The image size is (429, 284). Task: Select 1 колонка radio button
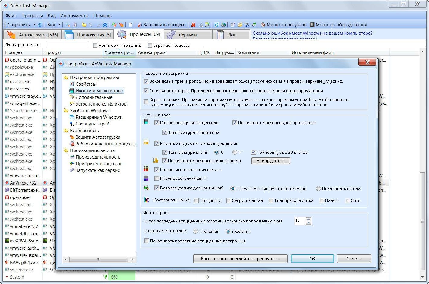point(195,231)
